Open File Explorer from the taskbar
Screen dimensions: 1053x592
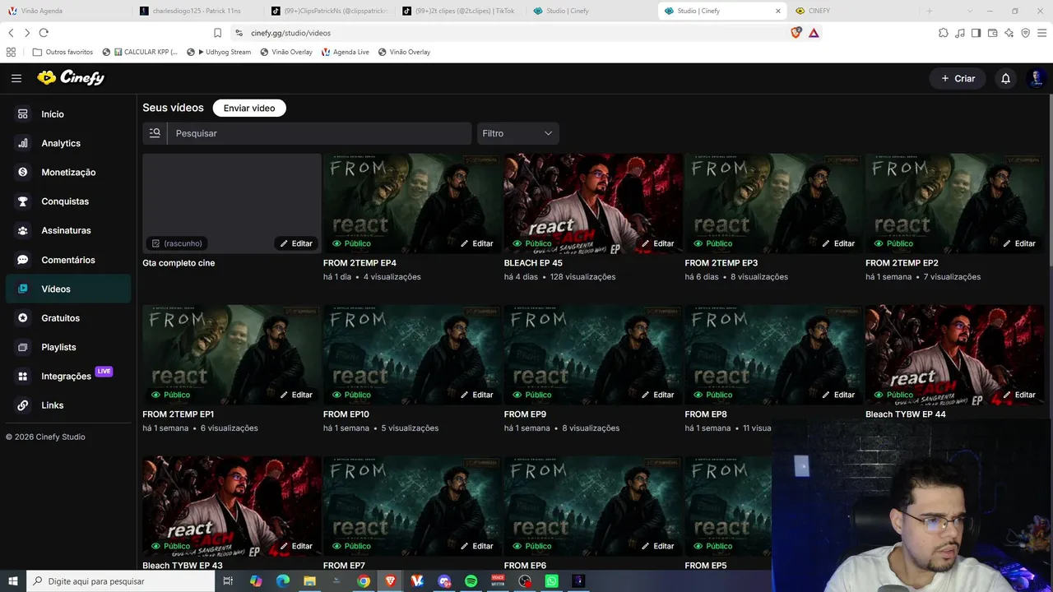(x=309, y=581)
